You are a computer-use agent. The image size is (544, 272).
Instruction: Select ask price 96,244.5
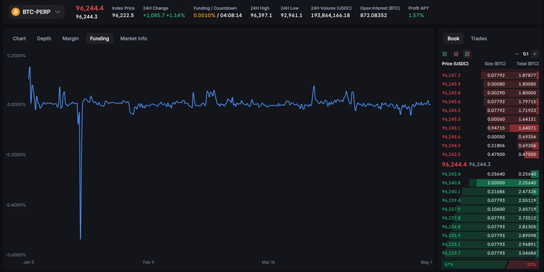[451, 146]
